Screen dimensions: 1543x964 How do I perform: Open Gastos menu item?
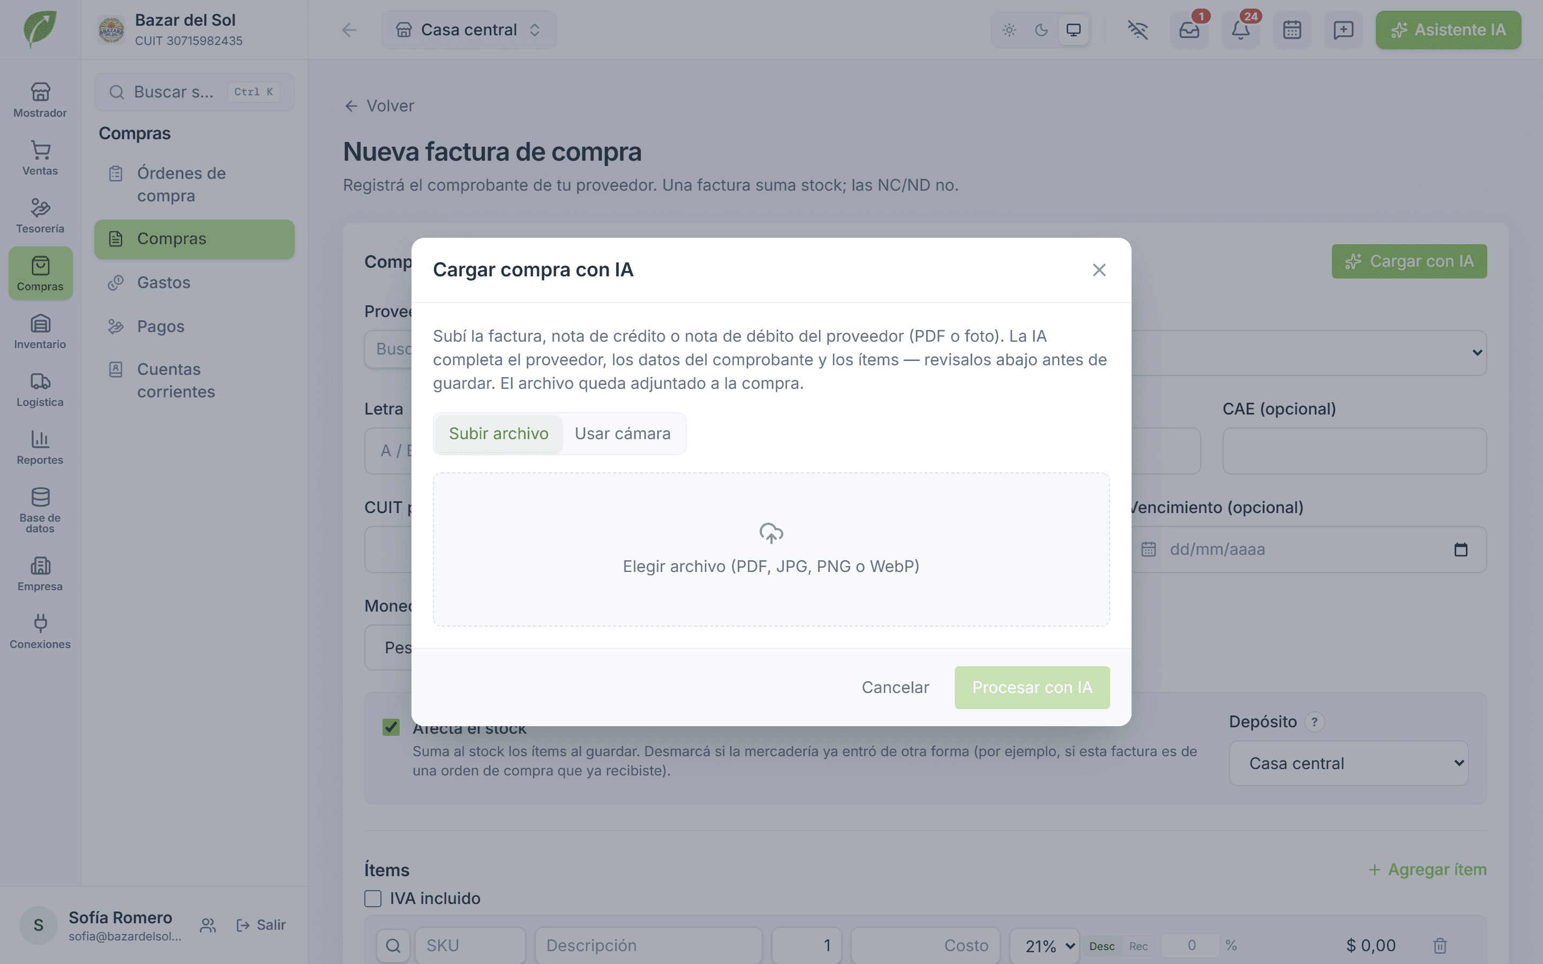point(194,282)
